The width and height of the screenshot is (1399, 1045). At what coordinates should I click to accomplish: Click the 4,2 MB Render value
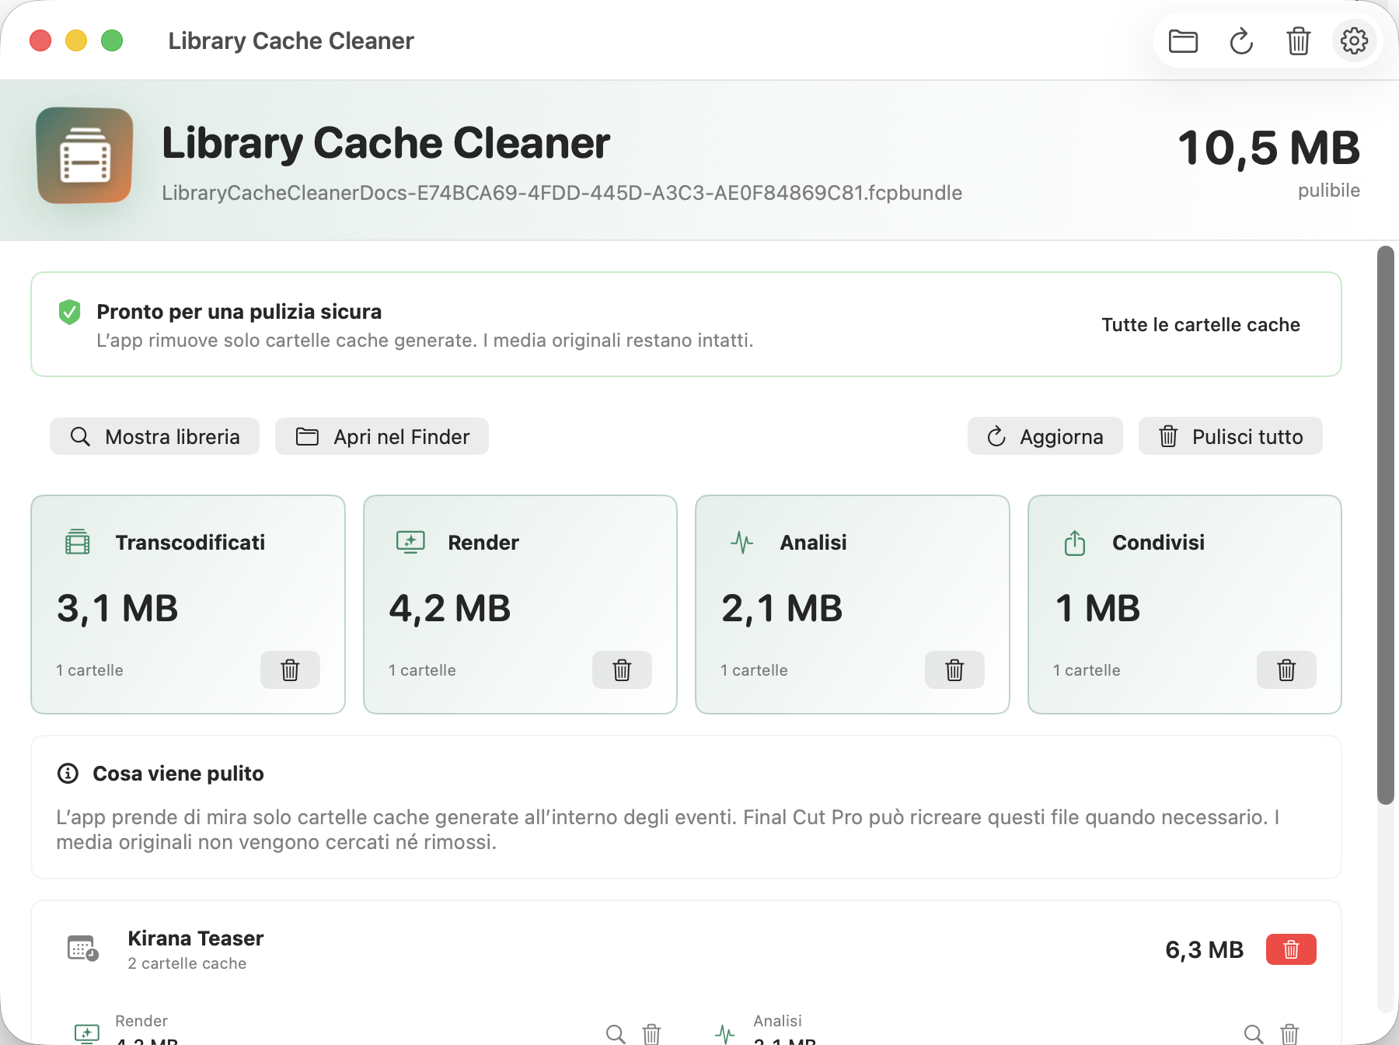coord(450,608)
